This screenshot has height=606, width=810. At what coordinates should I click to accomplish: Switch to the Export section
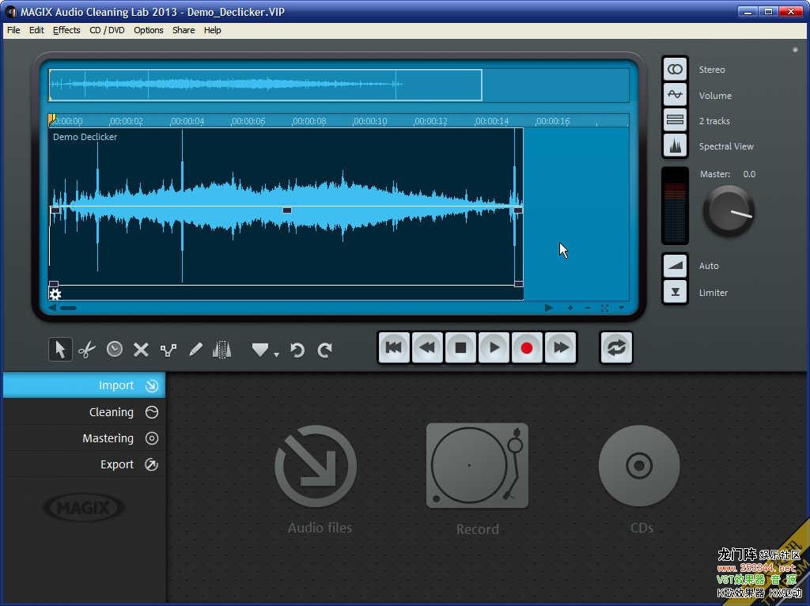coord(84,464)
